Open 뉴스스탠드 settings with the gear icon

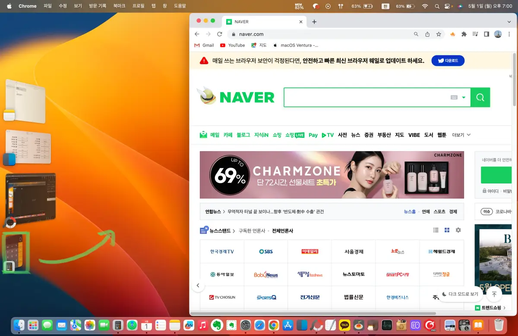[458, 230]
